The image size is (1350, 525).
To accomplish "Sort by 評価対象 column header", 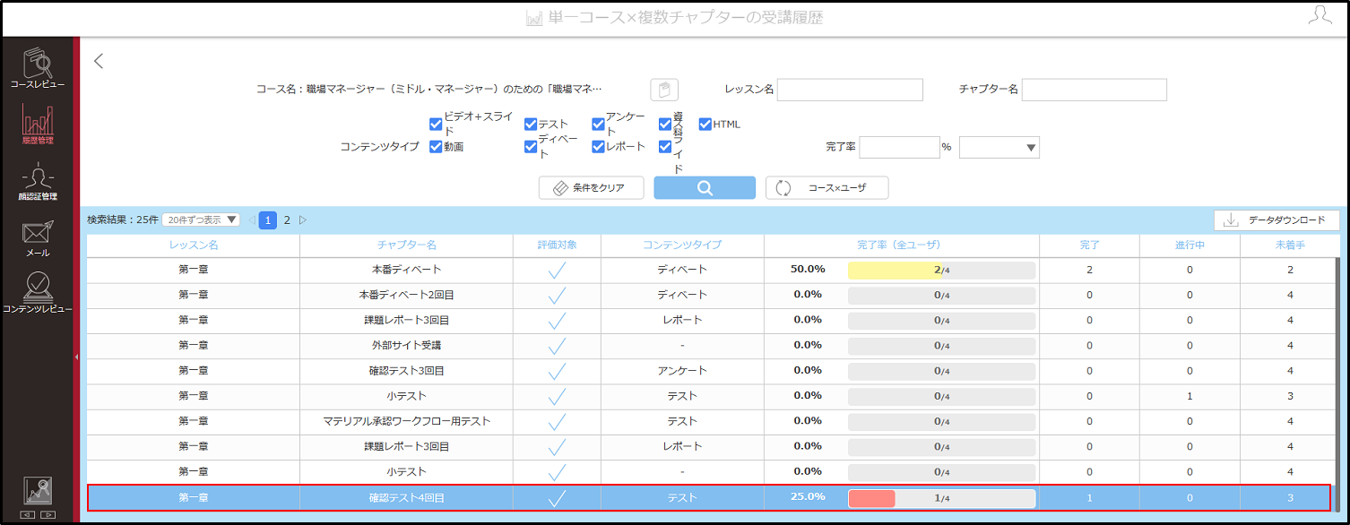I will pos(557,245).
